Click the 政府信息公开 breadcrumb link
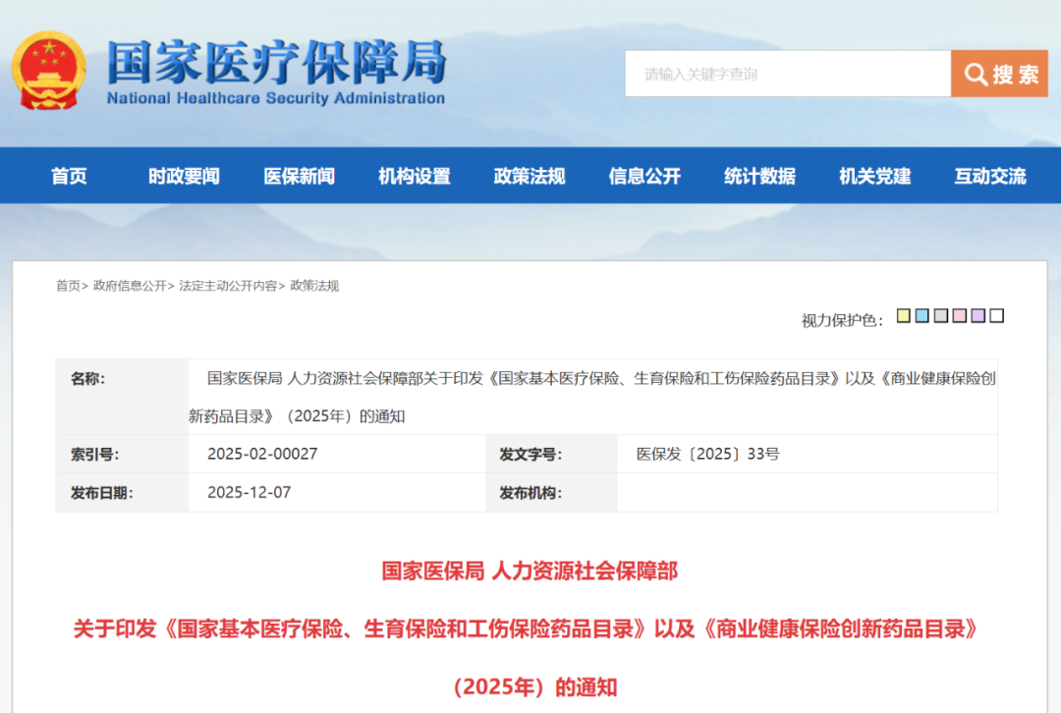1061x713 pixels. pyautogui.click(x=129, y=286)
